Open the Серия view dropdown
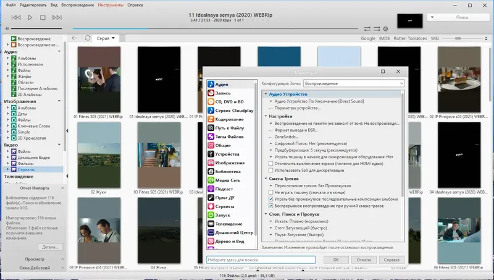The width and height of the screenshot is (494, 280). point(106,38)
